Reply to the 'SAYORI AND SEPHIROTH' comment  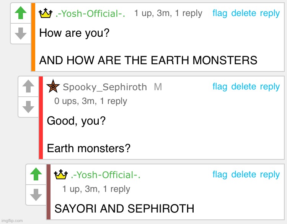point(270,175)
